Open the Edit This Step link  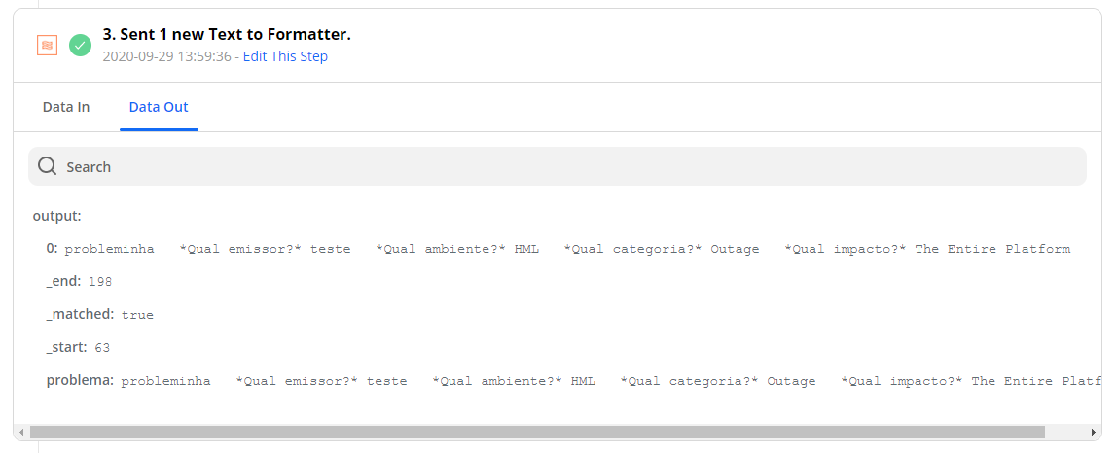(285, 56)
